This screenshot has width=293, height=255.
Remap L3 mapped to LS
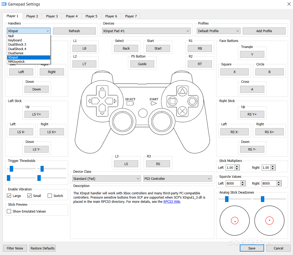click(126, 164)
